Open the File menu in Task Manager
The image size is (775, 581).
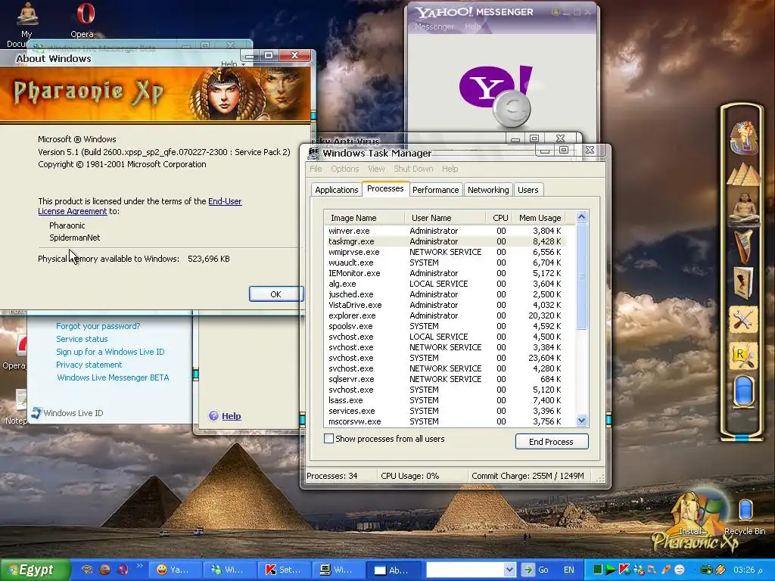point(316,169)
